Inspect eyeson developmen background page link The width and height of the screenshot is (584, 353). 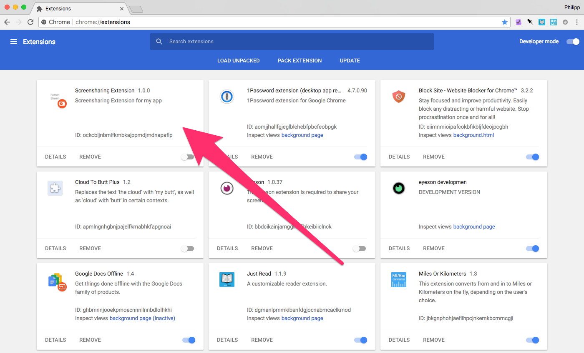[x=474, y=227]
